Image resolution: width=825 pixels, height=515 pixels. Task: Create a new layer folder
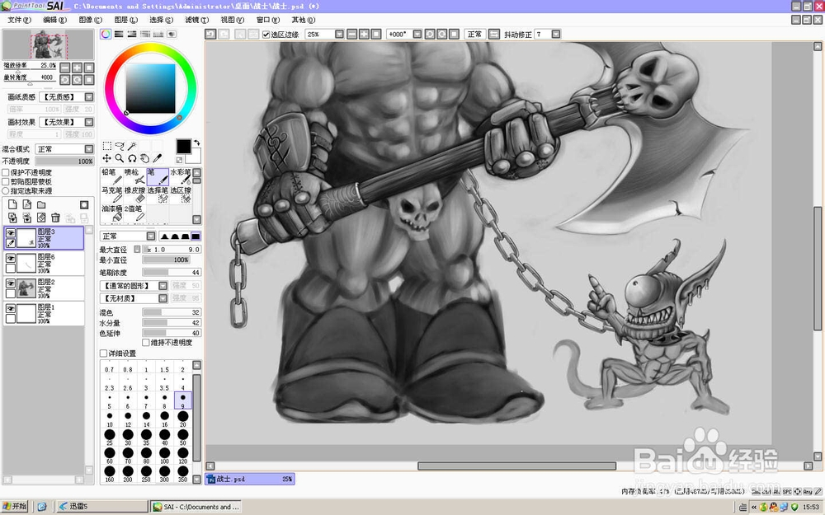(41, 205)
